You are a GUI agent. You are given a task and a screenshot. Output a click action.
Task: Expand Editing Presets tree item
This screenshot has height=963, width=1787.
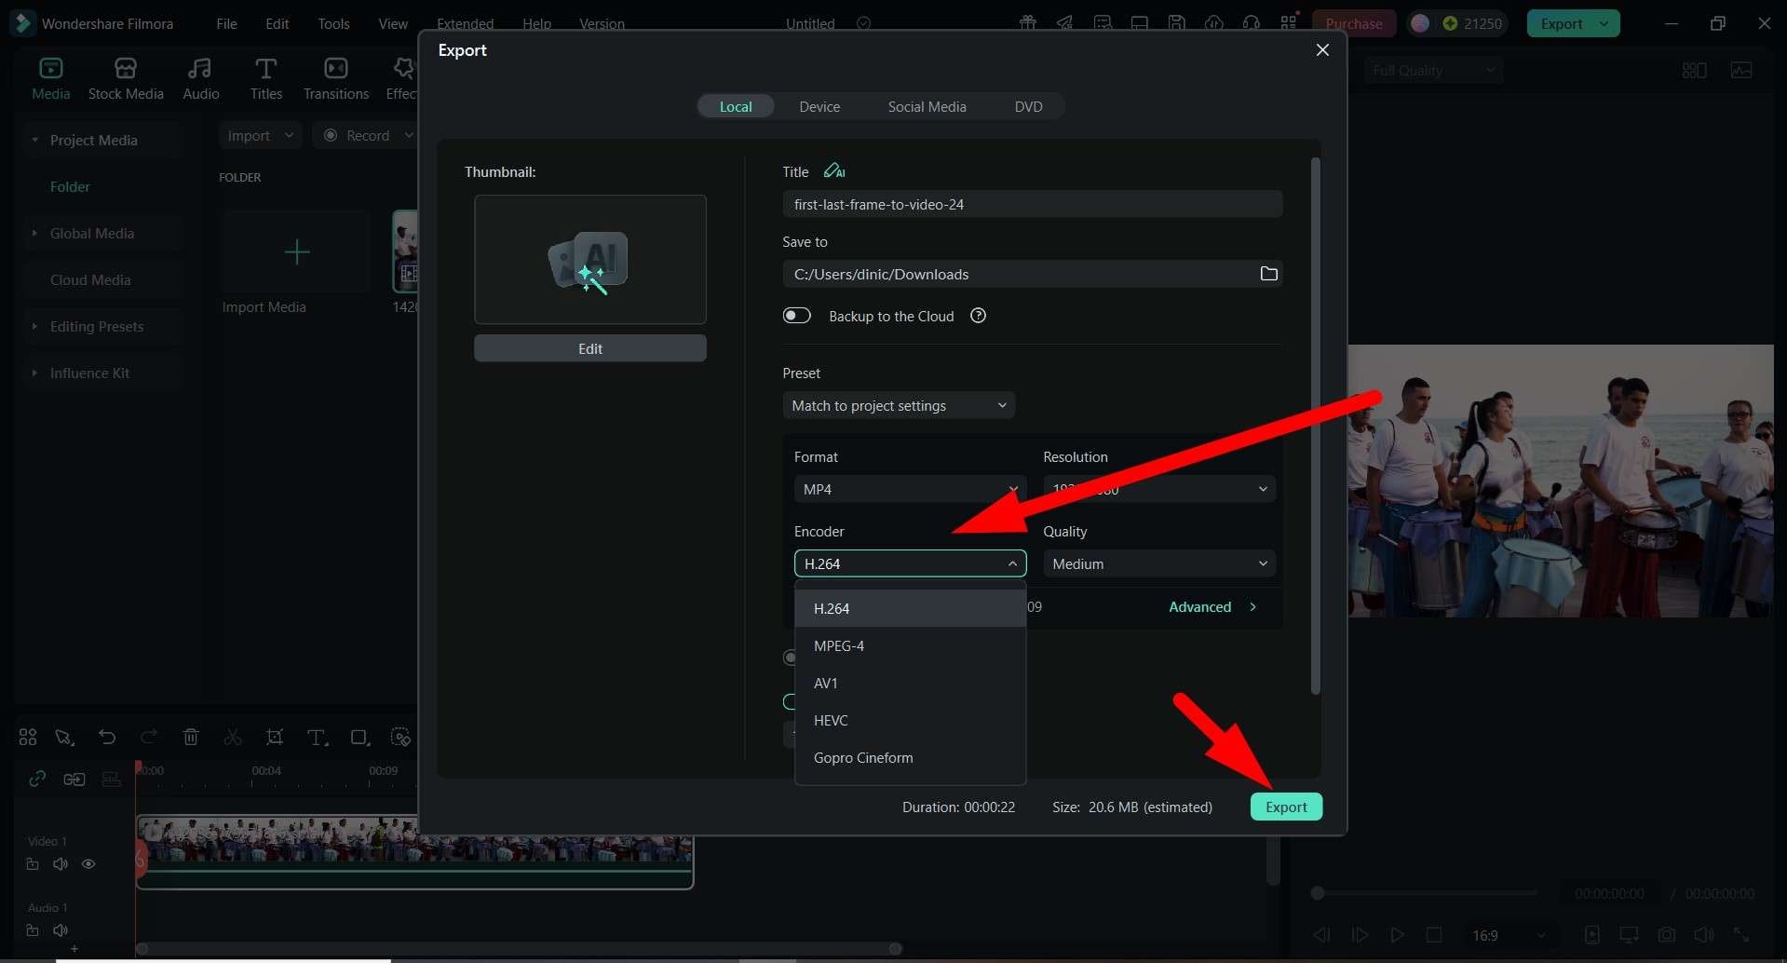[x=34, y=326]
